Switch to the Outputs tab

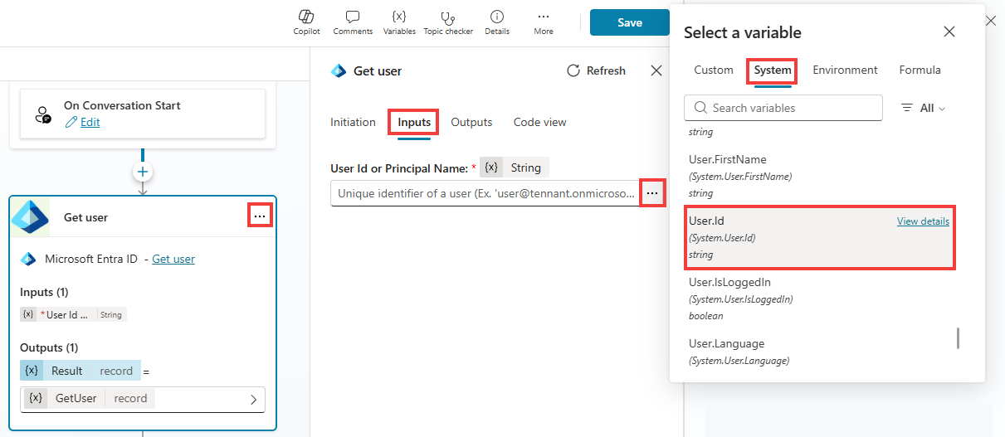(x=471, y=123)
